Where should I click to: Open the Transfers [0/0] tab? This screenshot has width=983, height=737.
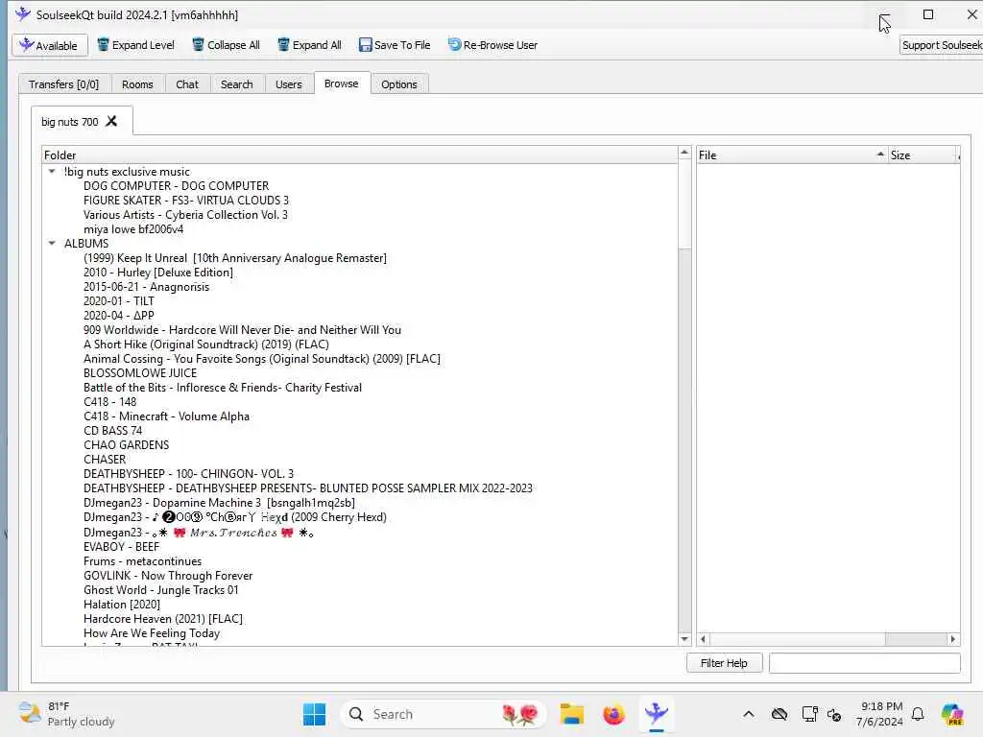click(x=64, y=84)
